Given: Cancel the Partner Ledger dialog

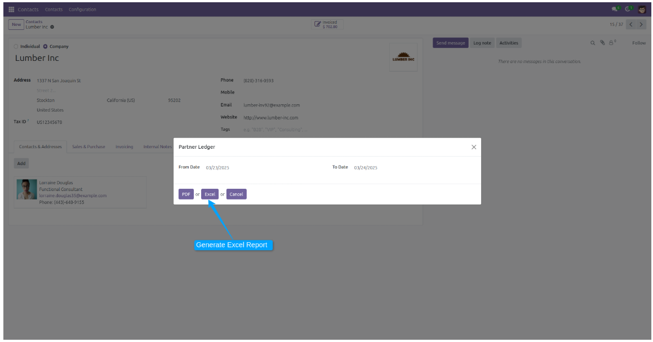Looking at the screenshot, I should [236, 194].
